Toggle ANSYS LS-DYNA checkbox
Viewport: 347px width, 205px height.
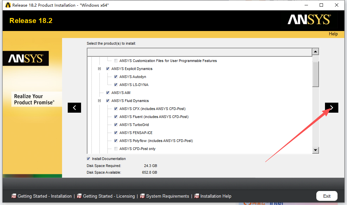click(x=116, y=85)
